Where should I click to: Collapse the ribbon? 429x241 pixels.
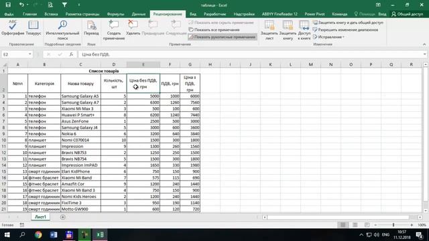click(424, 44)
